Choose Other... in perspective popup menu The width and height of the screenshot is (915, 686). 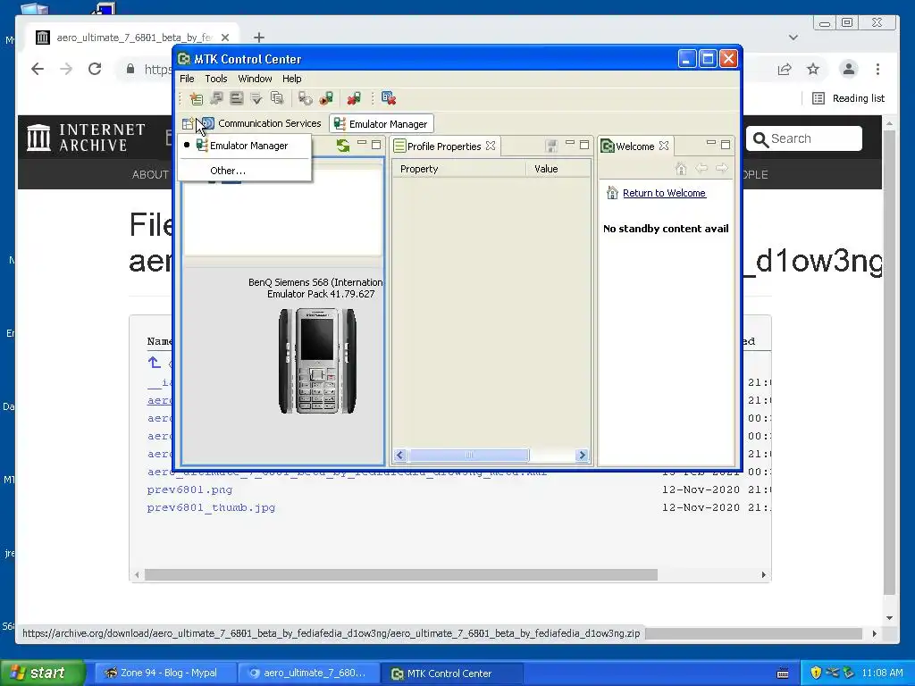coord(244,171)
